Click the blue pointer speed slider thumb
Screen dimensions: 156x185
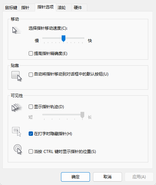63,38
